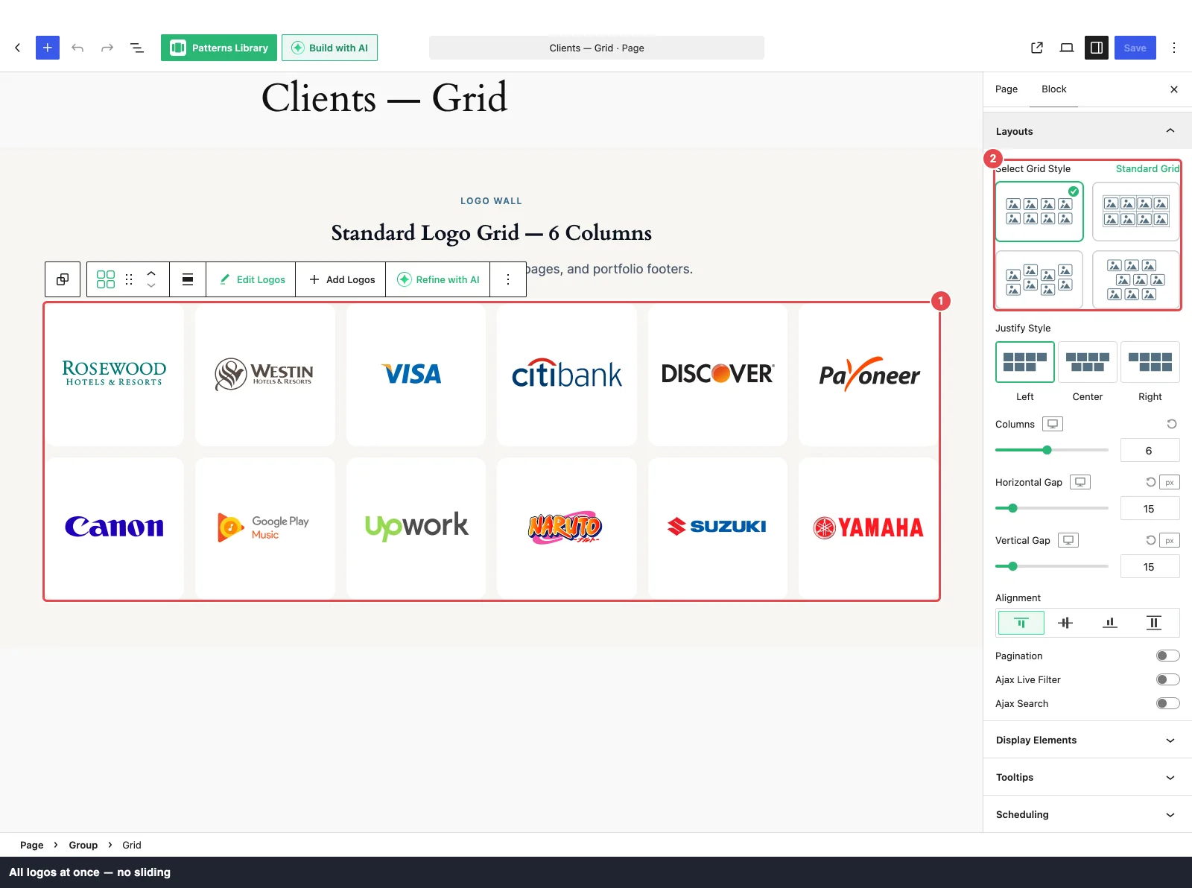Go back using the top-left arrow
This screenshot has width=1192, height=888.
[x=18, y=48]
